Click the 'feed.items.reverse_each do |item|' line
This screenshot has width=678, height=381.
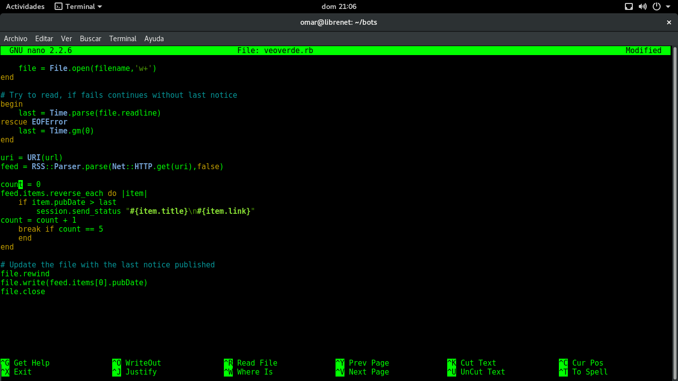click(74, 193)
